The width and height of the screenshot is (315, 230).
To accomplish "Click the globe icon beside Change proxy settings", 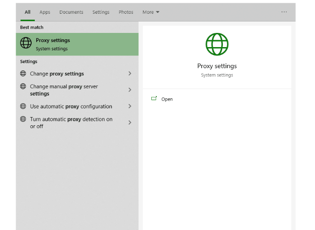I will [x=23, y=74].
